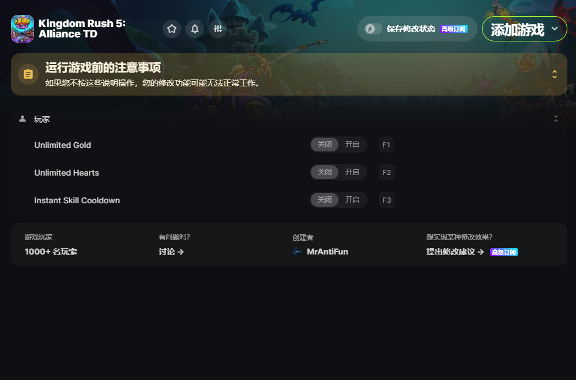This screenshot has height=380, width=576.
Task: Click the F2 hotkey for Unlimited Hearts
Action: tap(386, 172)
